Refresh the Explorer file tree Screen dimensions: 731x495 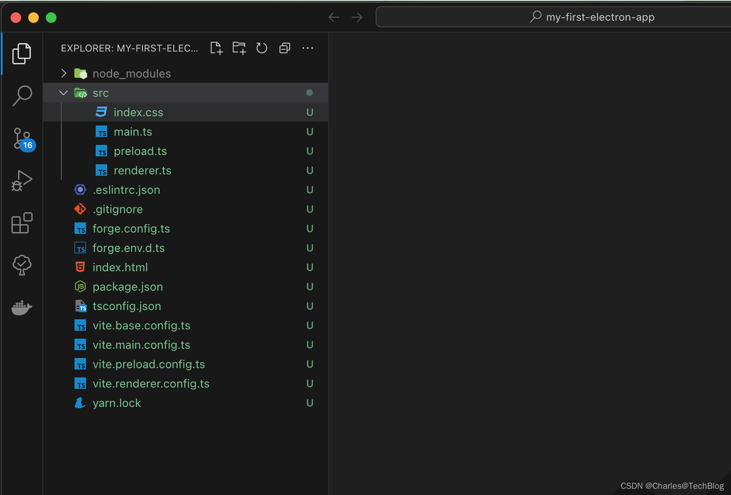pos(262,48)
